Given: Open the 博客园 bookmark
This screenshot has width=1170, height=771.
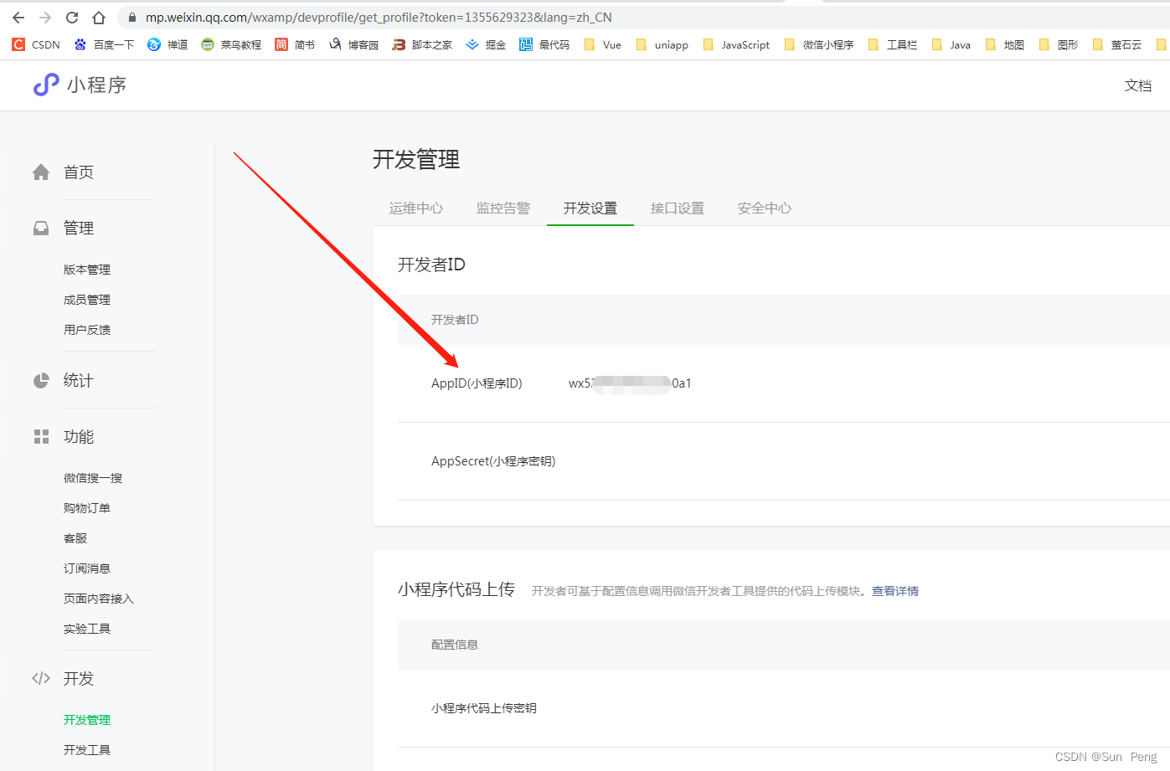Looking at the screenshot, I should 353,45.
